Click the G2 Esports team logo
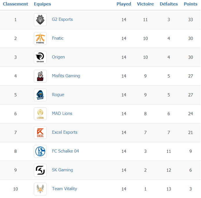201x198 pixels. coord(40,20)
